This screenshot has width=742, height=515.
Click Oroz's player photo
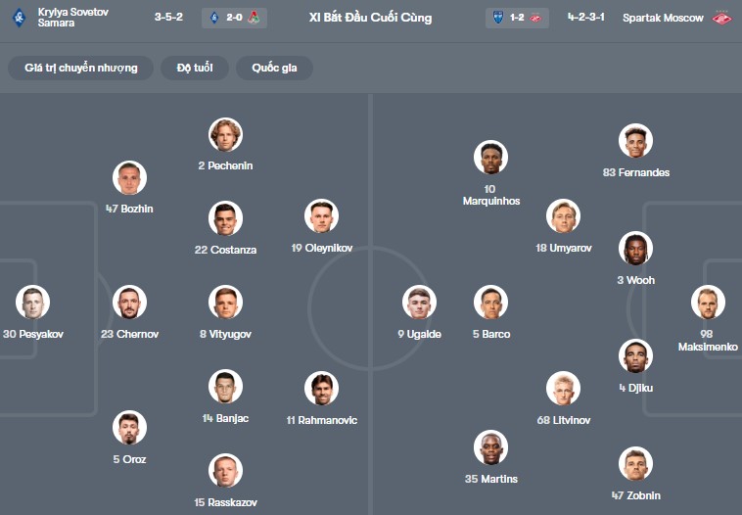[129, 428]
